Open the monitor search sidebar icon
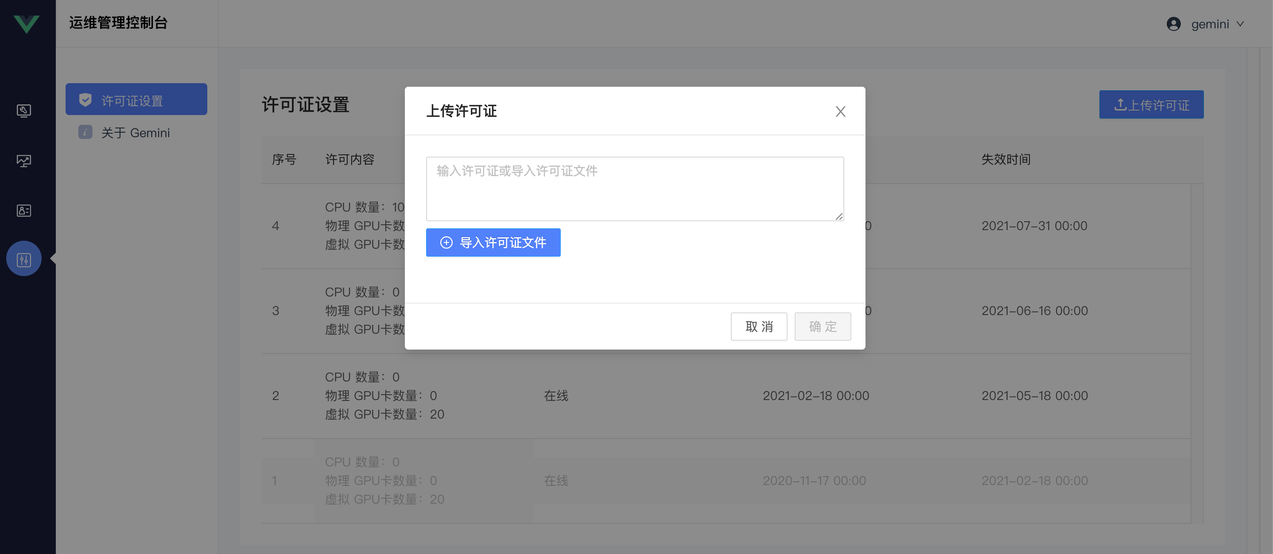Image resolution: width=1273 pixels, height=554 pixels. click(x=24, y=110)
